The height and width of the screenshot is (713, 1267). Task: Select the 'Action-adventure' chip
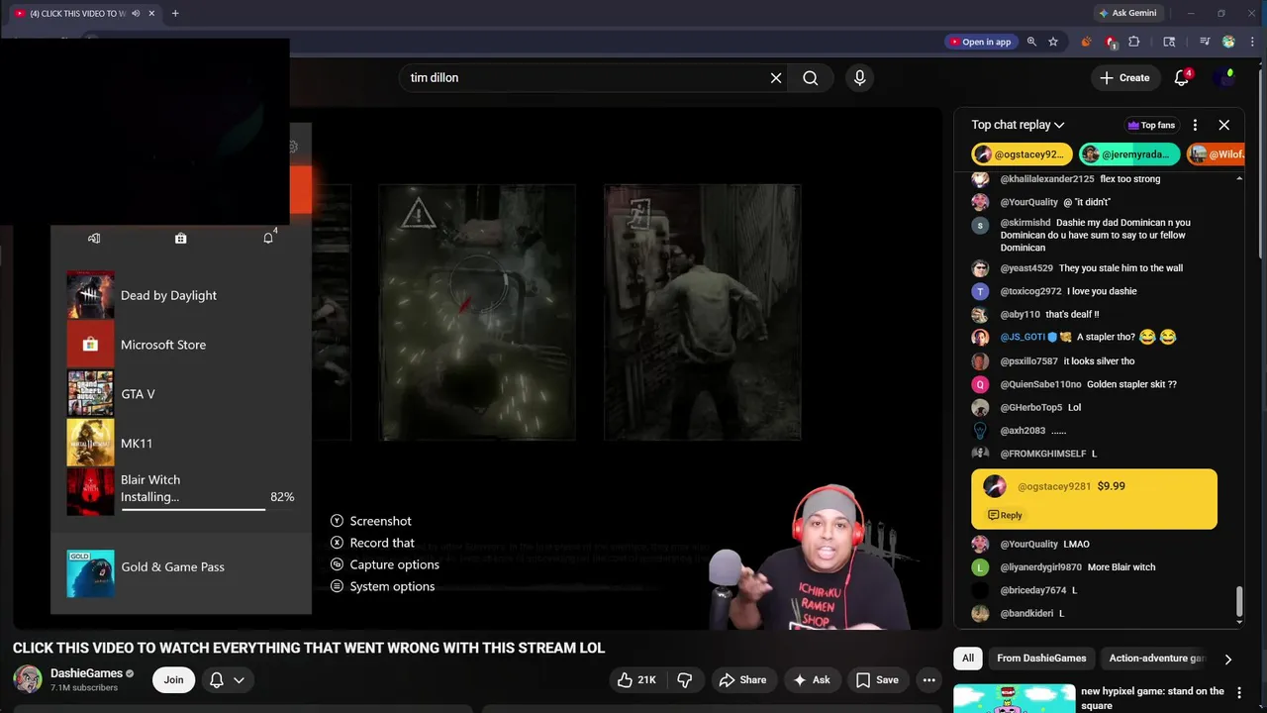click(x=1155, y=658)
